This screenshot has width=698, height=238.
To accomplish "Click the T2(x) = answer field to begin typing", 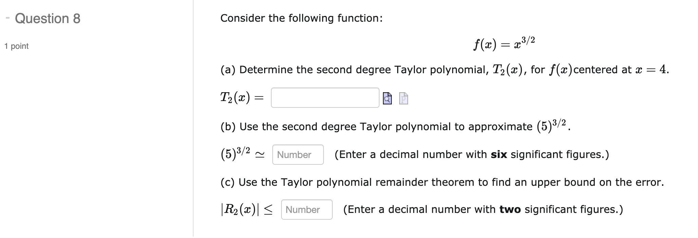I will pos(324,98).
